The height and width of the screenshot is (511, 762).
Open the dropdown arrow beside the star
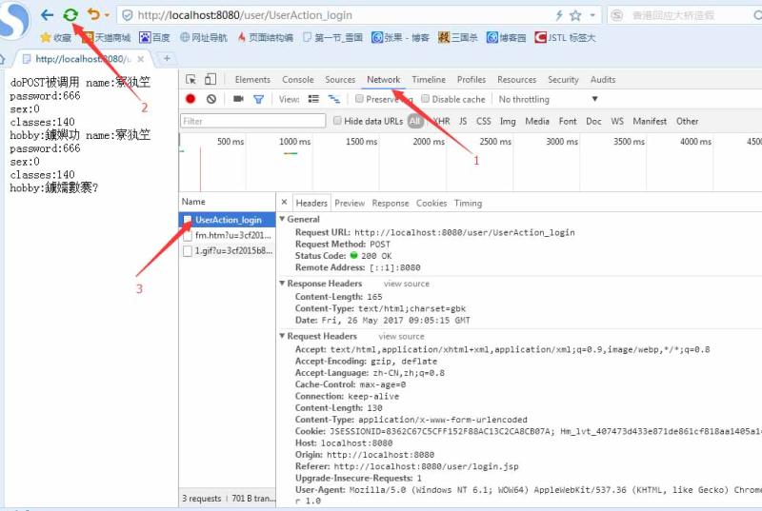pos(592,15)
